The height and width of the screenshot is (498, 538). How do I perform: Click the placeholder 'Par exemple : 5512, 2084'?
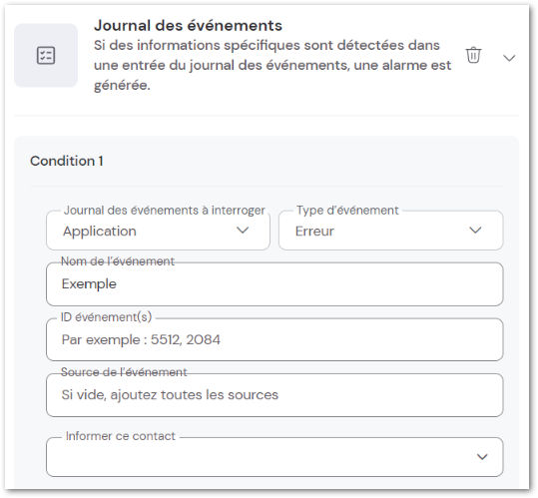[141, 340]
